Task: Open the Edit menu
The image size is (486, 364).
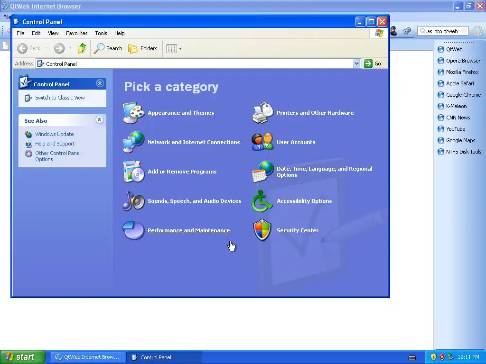Action: (x=36, y=33)
